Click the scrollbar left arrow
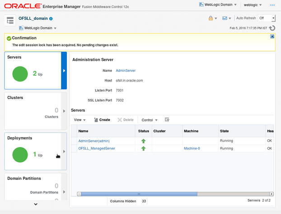Image resolution: width=281 pixels, height=214 pixels. [79, 194]
